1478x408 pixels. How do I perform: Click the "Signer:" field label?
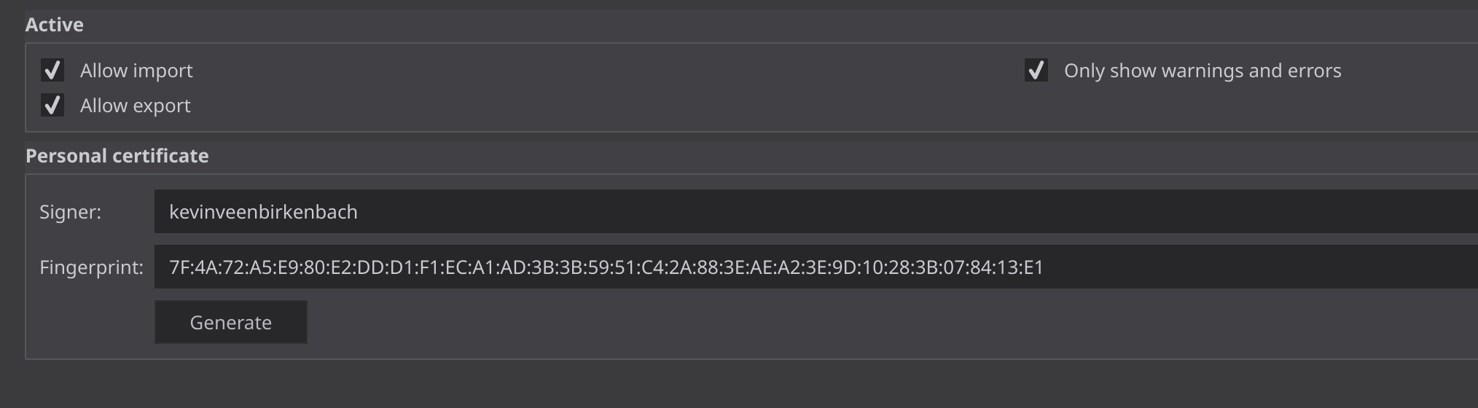[71, 212]
